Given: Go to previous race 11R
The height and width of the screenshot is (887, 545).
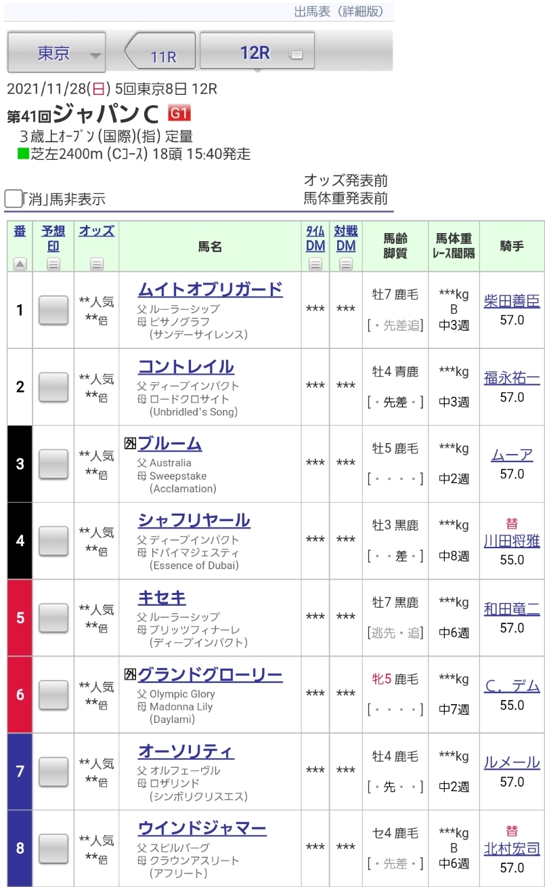Looking at the screenshot, I should point(160,51).
